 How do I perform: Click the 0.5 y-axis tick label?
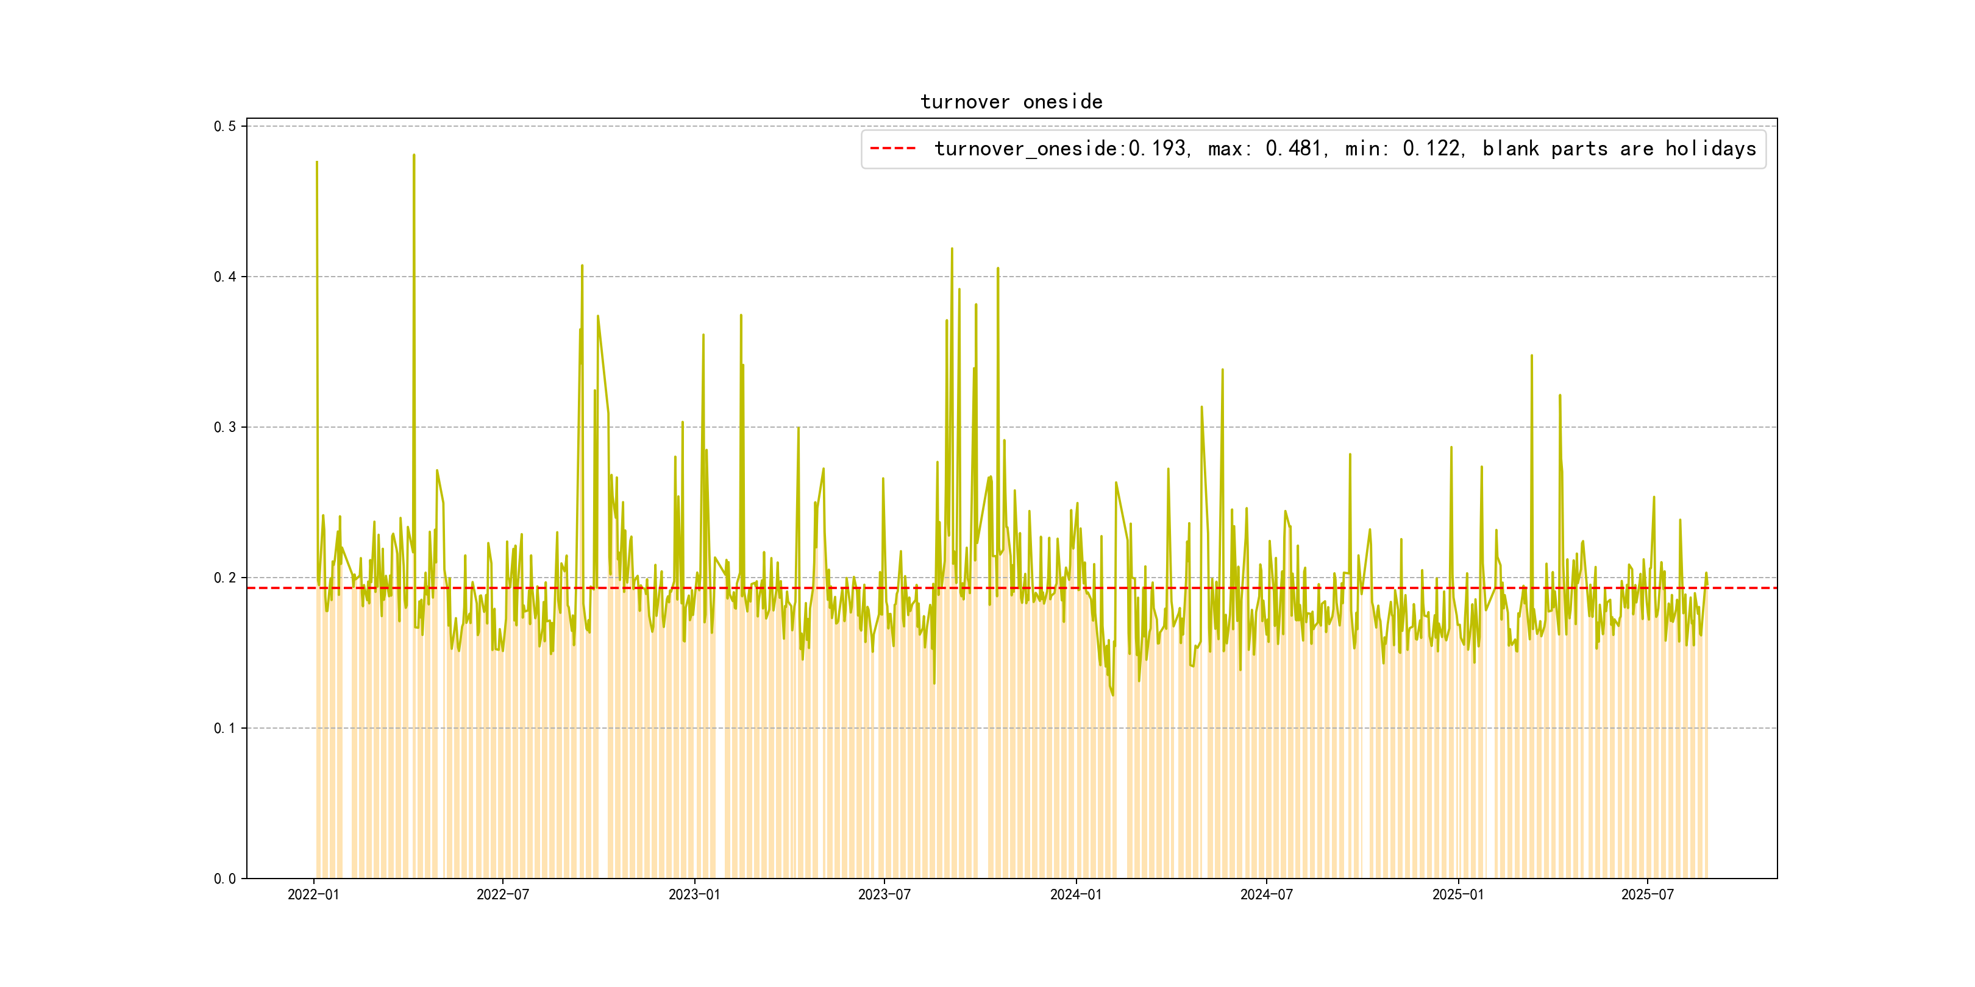pos(225,127)
